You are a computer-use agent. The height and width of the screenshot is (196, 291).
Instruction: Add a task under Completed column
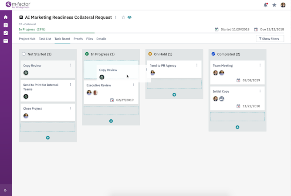(237, 127)
